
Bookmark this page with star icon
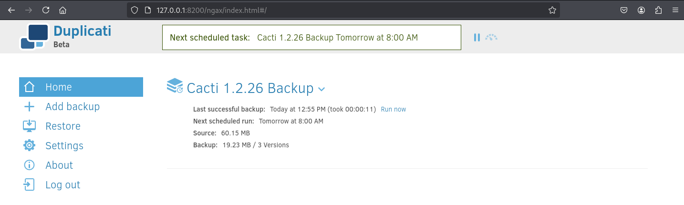(552, 10)
